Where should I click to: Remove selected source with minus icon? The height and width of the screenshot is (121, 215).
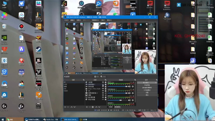(x=90, y=107)
